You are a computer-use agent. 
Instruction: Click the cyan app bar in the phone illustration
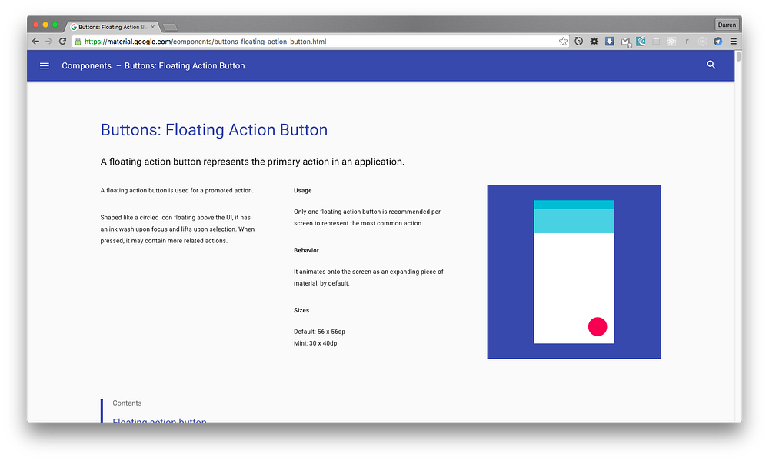(574, 221)
